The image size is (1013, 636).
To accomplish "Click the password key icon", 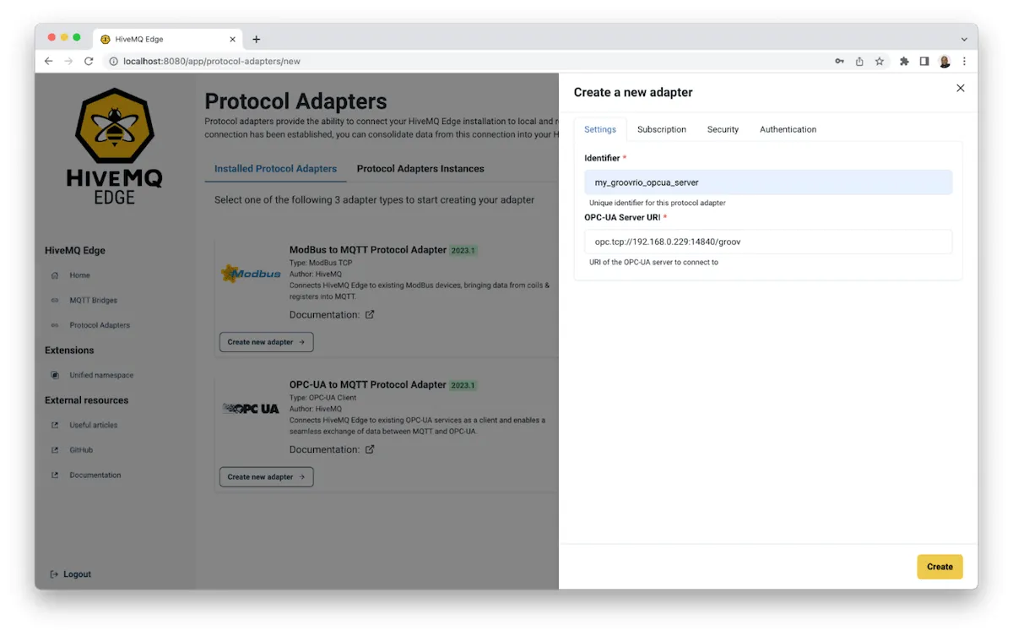I will (x=839, y=62).
